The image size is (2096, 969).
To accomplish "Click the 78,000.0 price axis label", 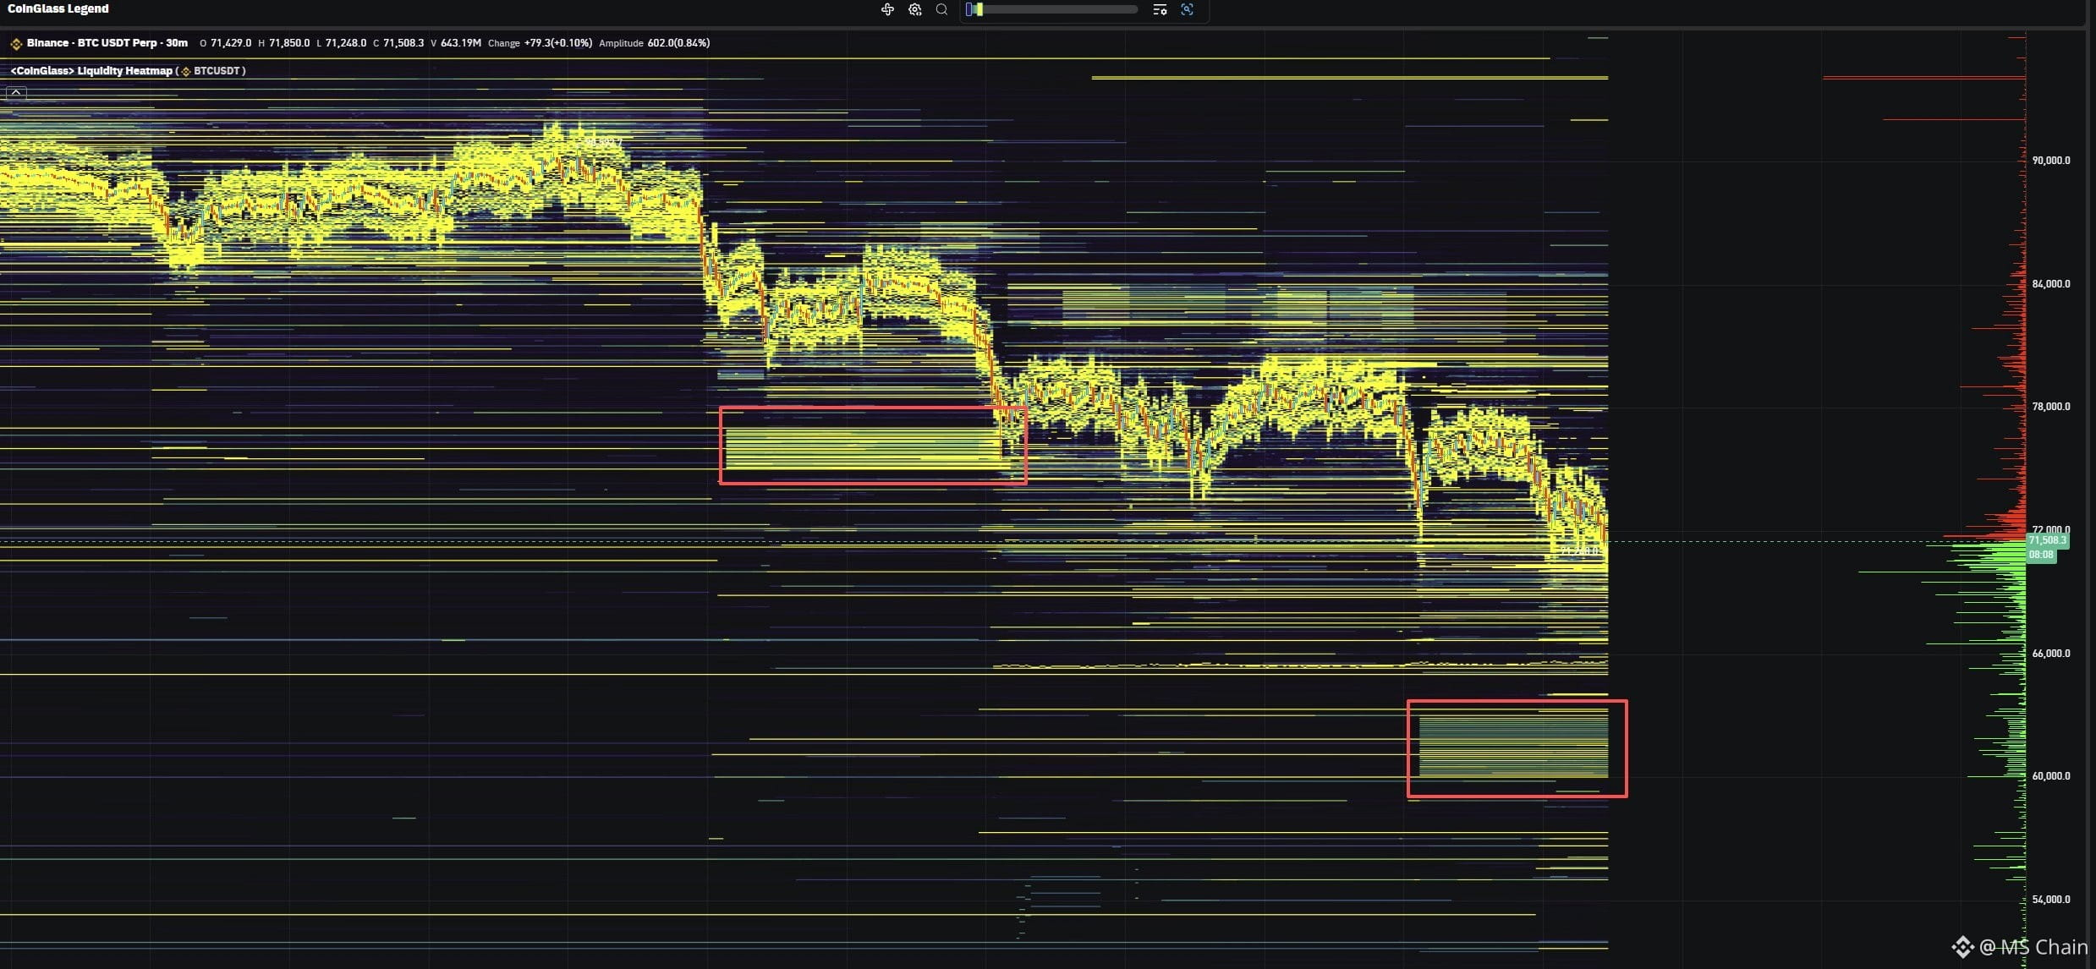I will click(2051, 407).
